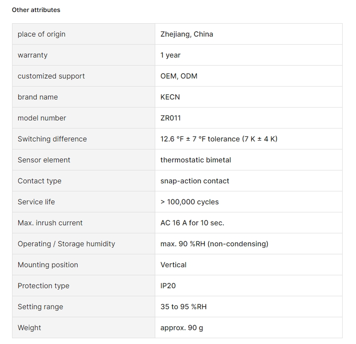
Task: Click the 'Vertical' mounting position value
Action: 173,265
